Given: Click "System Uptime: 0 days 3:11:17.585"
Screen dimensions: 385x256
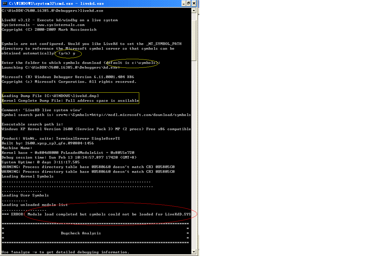Looking at the screenshot, I should [x=41, y=162].
